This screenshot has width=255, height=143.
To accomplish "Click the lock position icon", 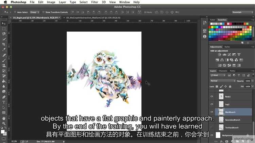I will click(x=225, y=87).
